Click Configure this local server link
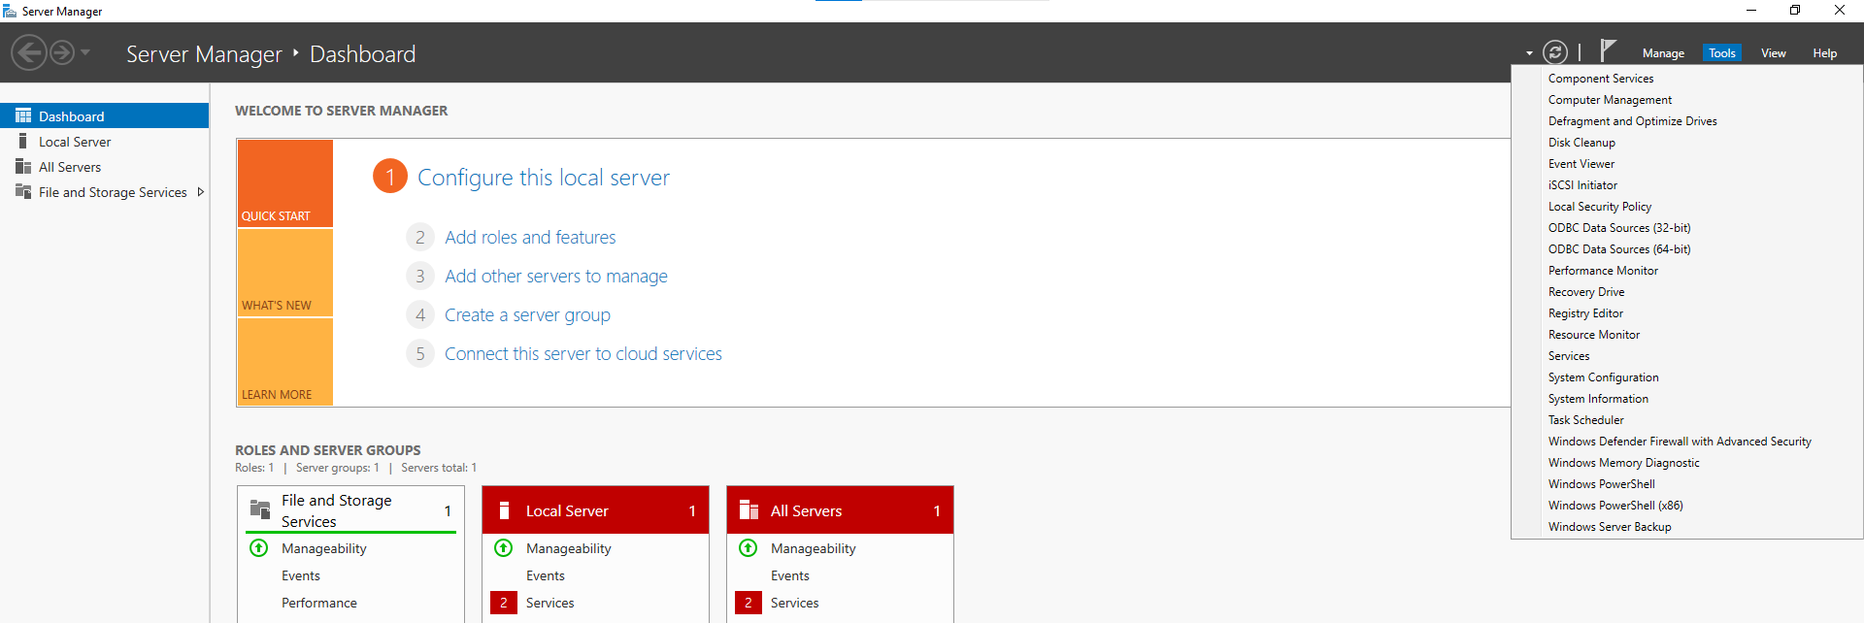The image size is (1864, 623). point(544,178)
